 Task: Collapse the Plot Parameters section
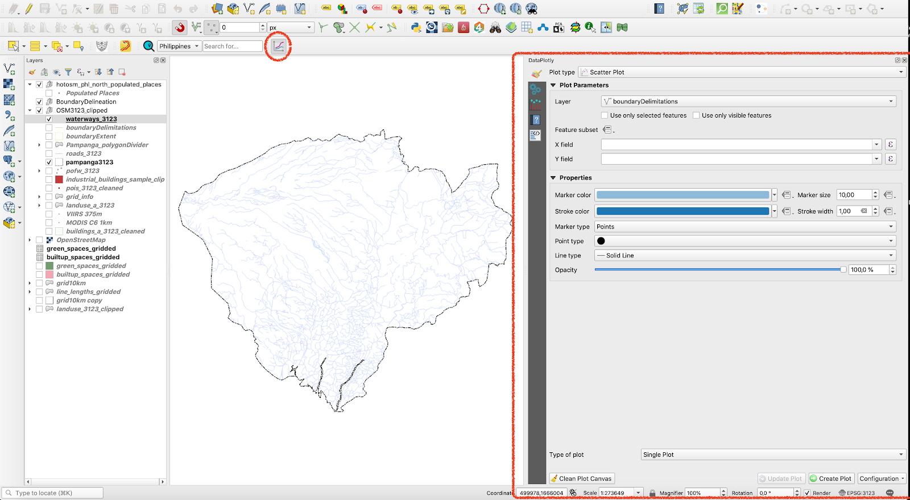click(x=553, y=85)
